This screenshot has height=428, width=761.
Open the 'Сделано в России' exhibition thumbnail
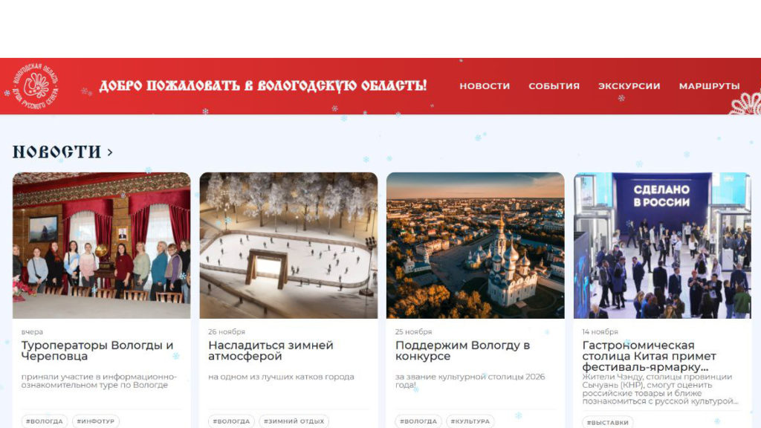tap(662, 245)
